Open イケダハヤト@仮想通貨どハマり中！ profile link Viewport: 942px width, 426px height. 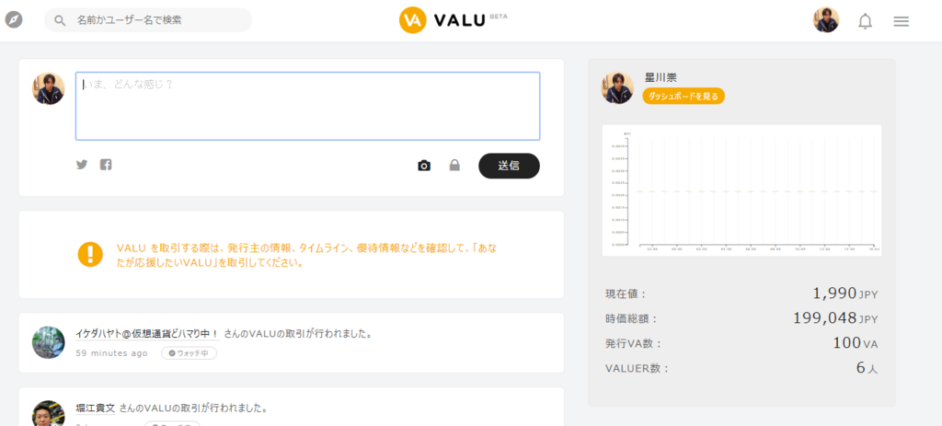[147, 333]
